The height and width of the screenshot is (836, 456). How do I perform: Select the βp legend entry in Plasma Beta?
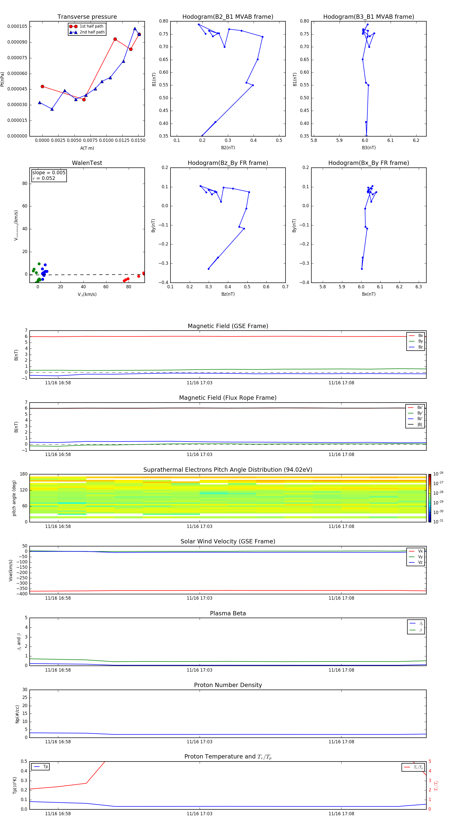pos(416,623)
